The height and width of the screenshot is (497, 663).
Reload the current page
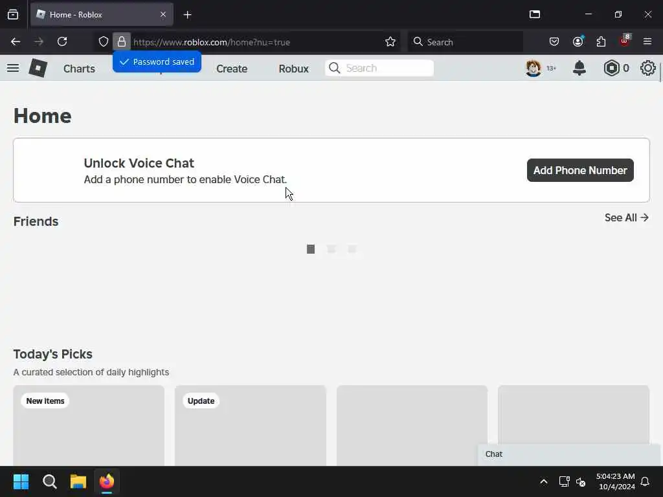[x=62, y=41]
